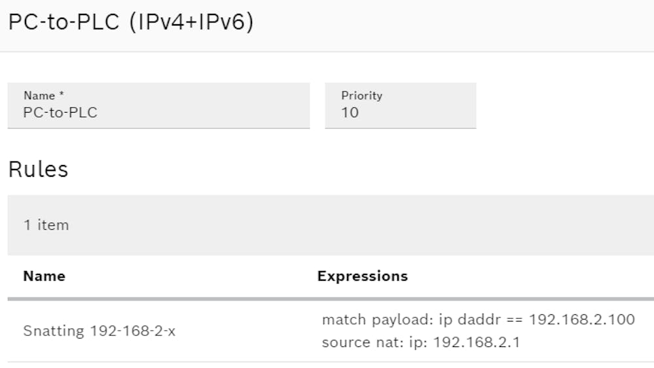Click the PC-to-PLC (IPv4+IPv6) page title
Screen dimensions: 654x368
pyautogui.click(x=130, y=23)
